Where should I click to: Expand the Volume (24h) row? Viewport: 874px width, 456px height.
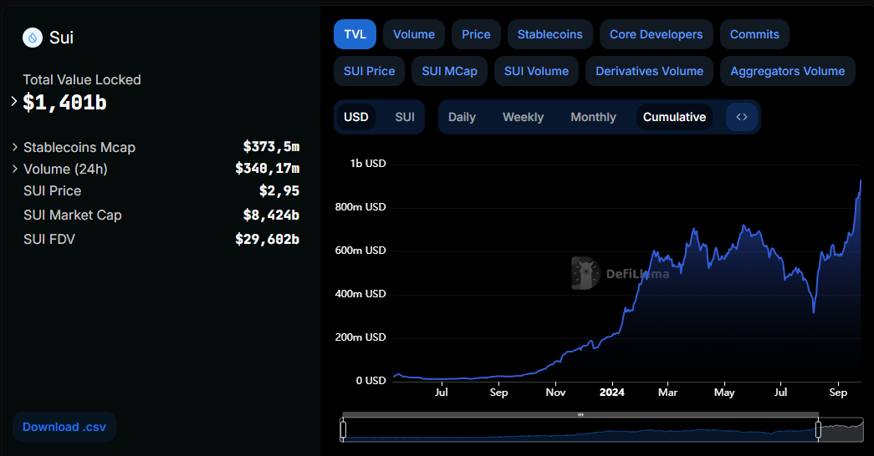(x=15, y=169)
